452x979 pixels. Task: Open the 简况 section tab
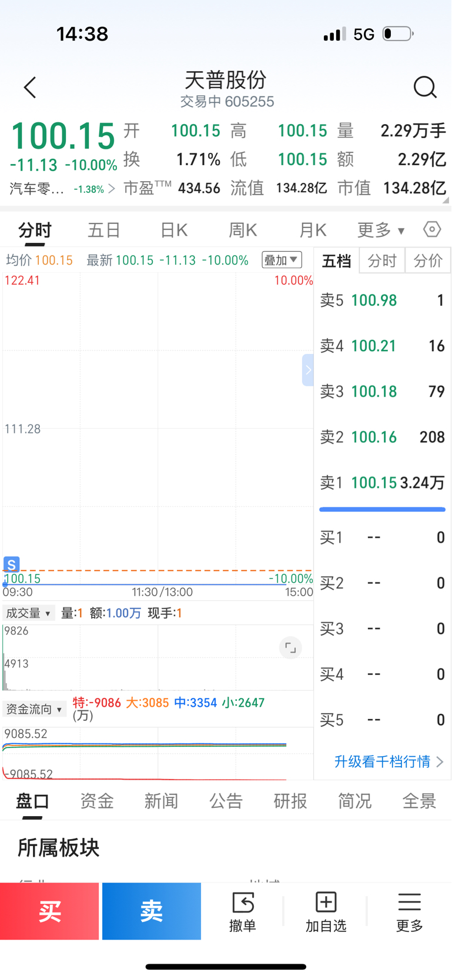click(x=355, y=801)
